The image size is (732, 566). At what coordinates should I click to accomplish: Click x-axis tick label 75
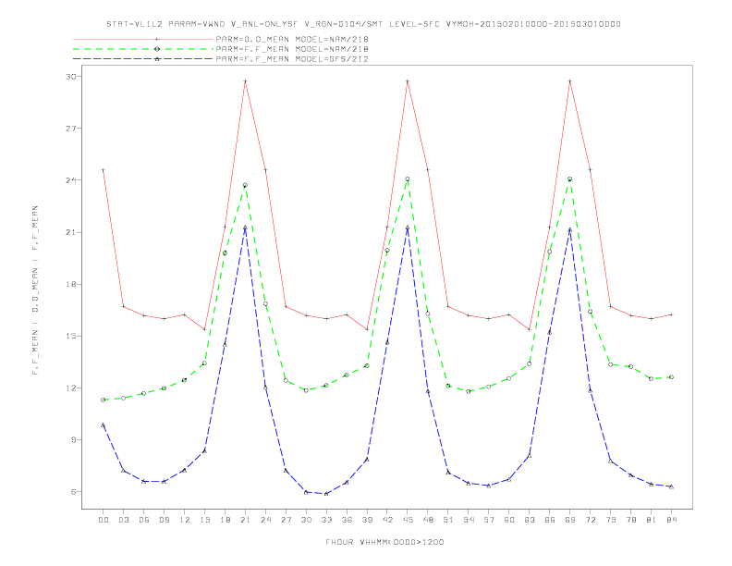[x=611, y=520]
